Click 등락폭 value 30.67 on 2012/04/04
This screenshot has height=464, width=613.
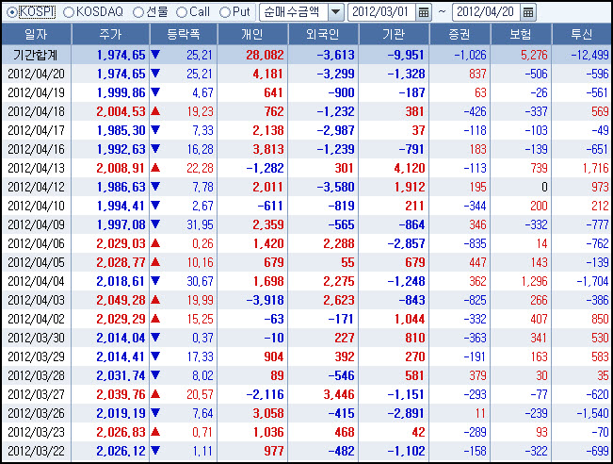(200, 281)
